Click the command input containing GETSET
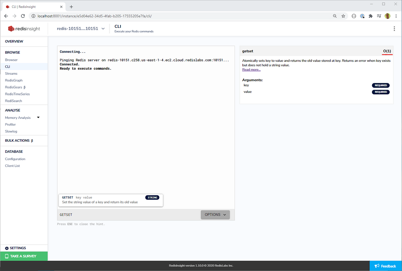 click(x=129, y=215)
